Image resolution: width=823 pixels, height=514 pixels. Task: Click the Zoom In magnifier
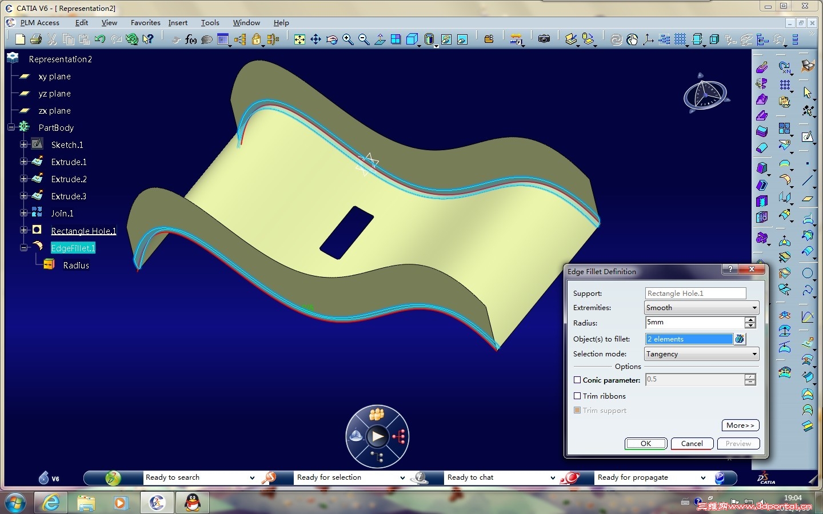pos(347,39)
